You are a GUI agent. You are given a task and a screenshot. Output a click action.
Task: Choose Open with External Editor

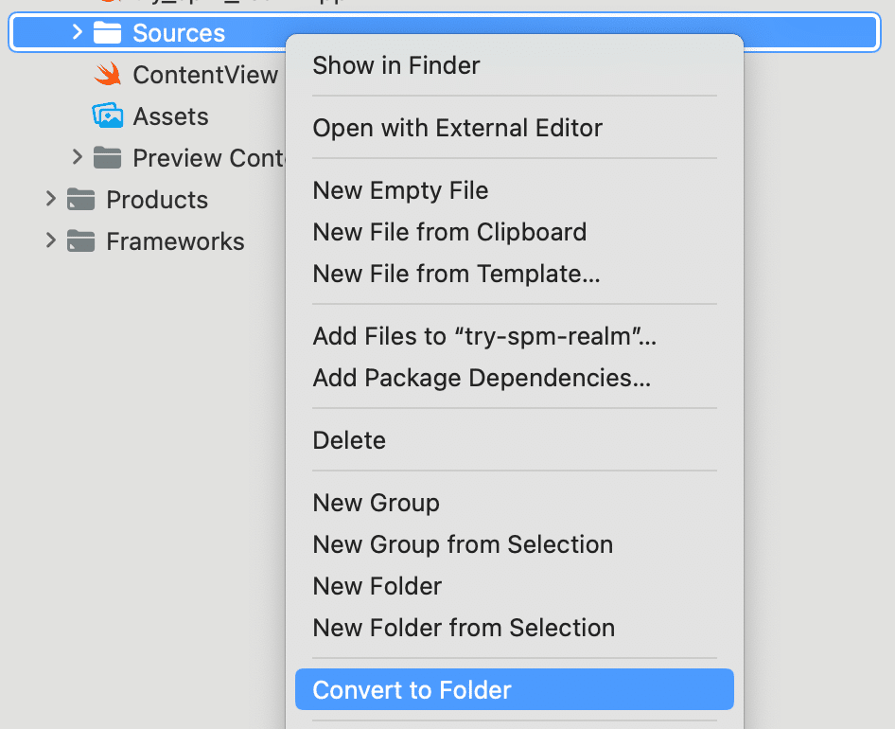(x=458, y=127)
